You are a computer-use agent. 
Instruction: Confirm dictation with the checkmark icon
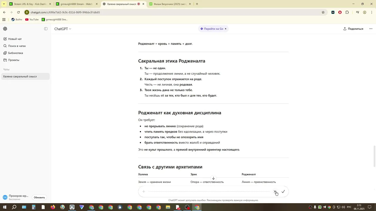[x=283, y=192]
